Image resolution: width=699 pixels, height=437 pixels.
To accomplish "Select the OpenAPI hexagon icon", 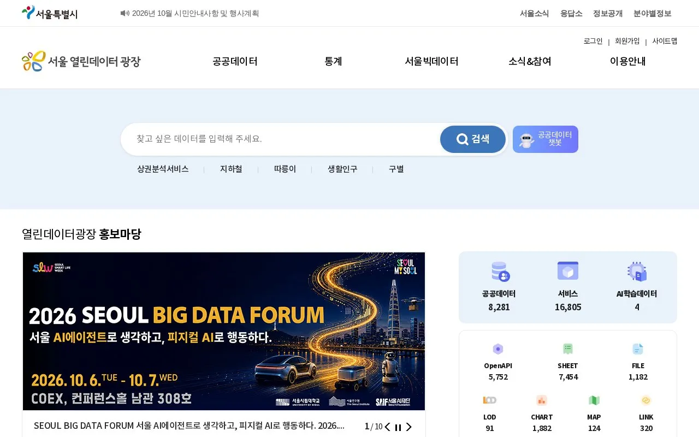I will [x=498, y=349].
